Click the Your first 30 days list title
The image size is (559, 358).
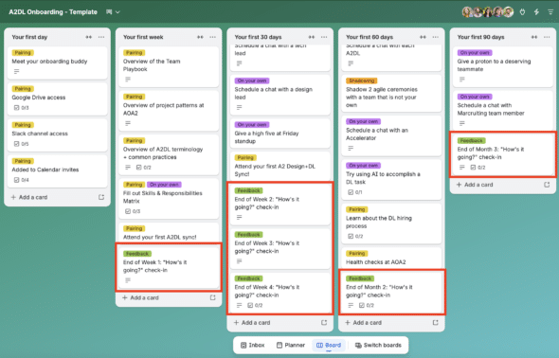[x=258, y=37]
